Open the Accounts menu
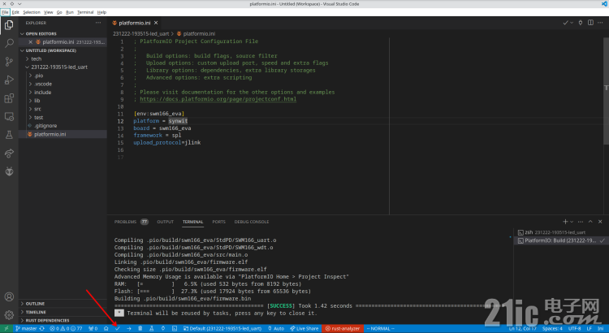This screenshot has height=333, width=609. (9, 297)
